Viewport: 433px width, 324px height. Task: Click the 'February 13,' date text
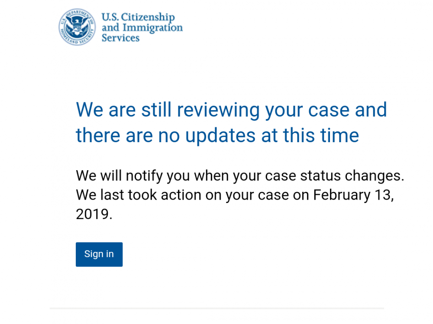(x=353, y=195)
